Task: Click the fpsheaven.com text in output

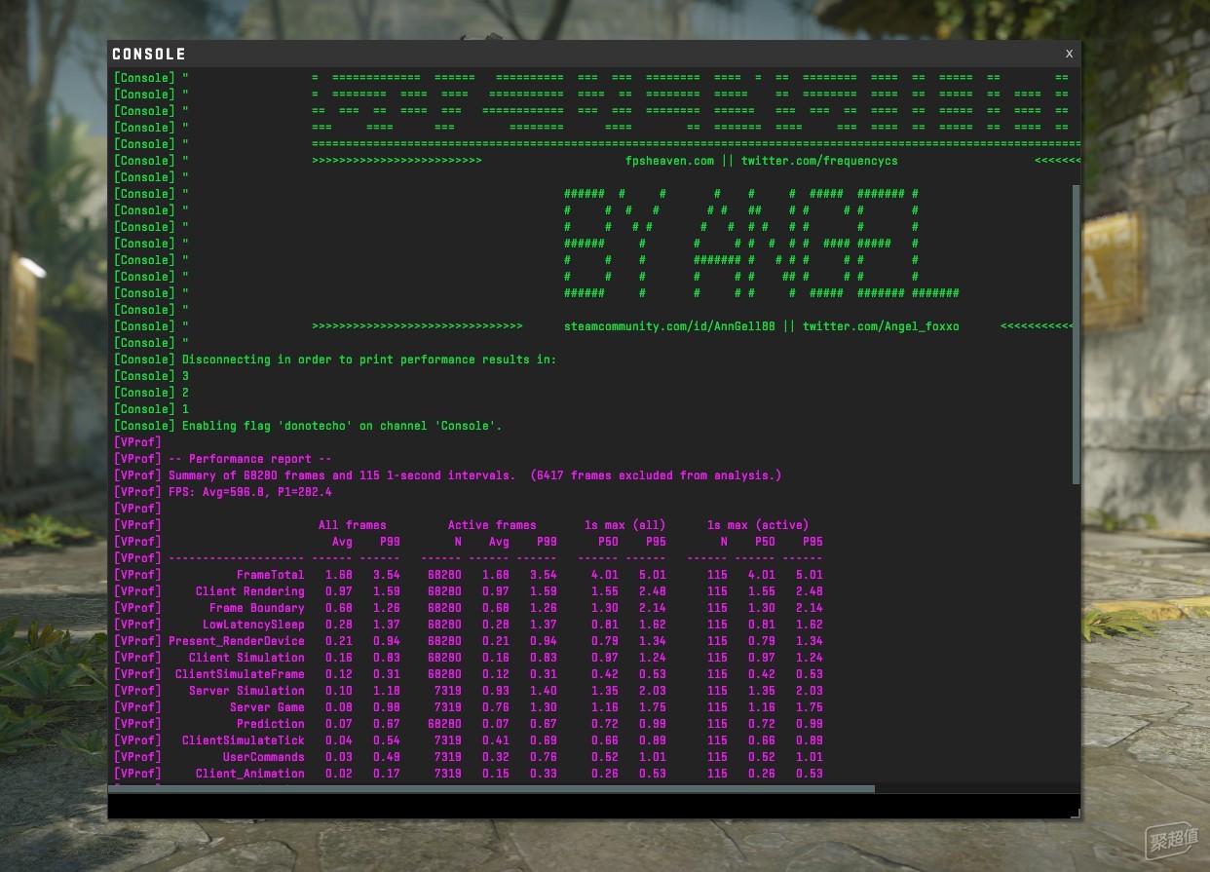Action: [x=669, y=161]
